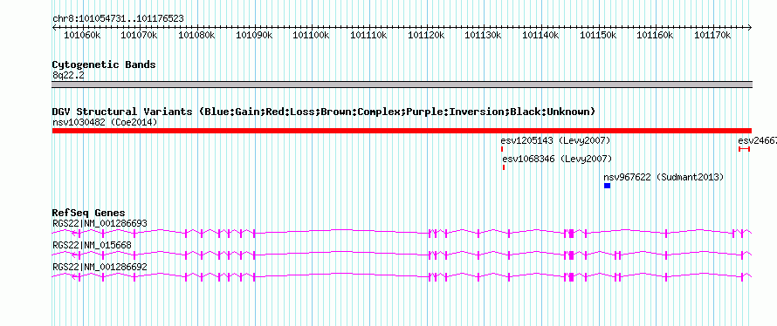777x326 pixels.
Task: Click the cut-off esv2466 variant label at right edge
Action: (x=757, y=141)
